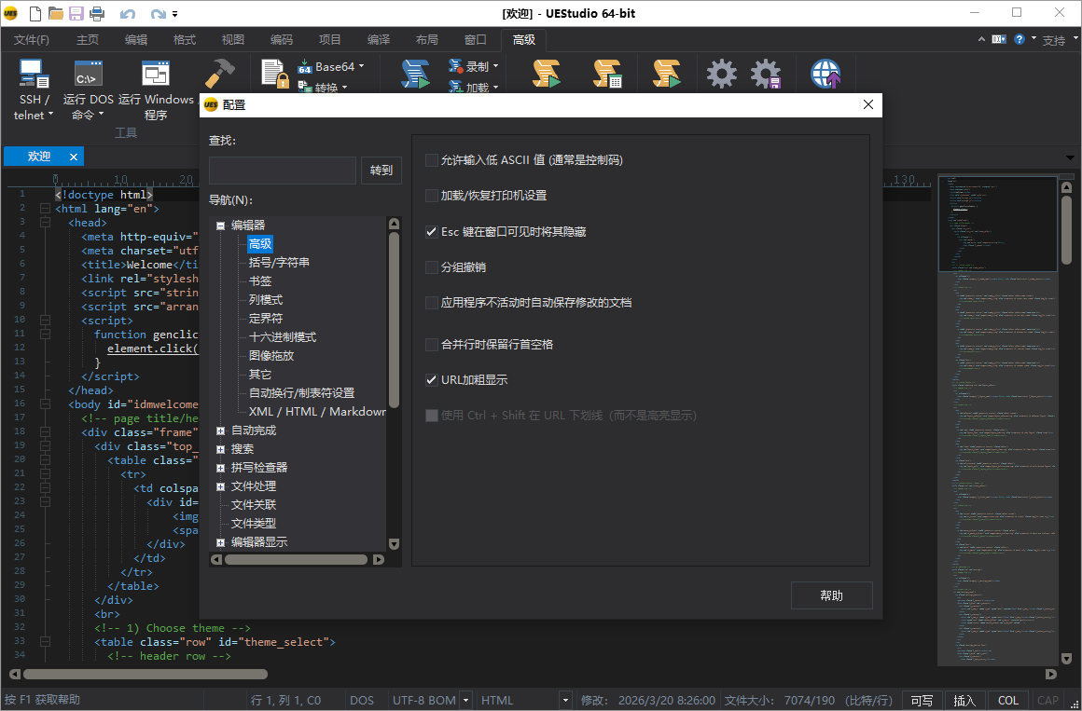Click the globe upload icon
1082x711 pixels.
(x=825, y=73)
